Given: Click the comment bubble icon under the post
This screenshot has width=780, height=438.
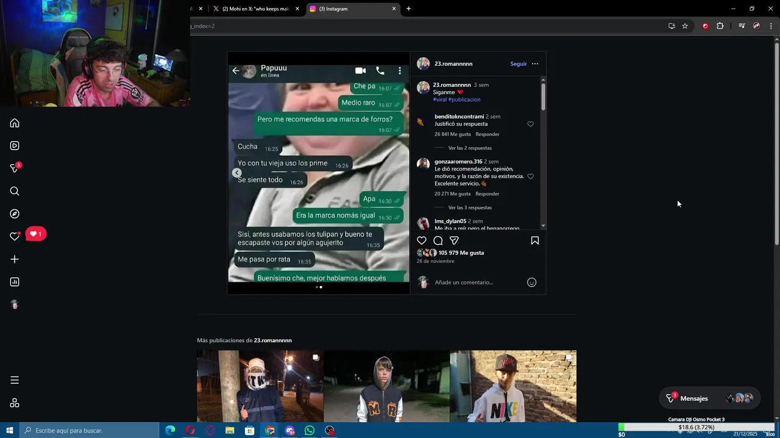Looking at the screenshot, I should (x=438, y=240).
